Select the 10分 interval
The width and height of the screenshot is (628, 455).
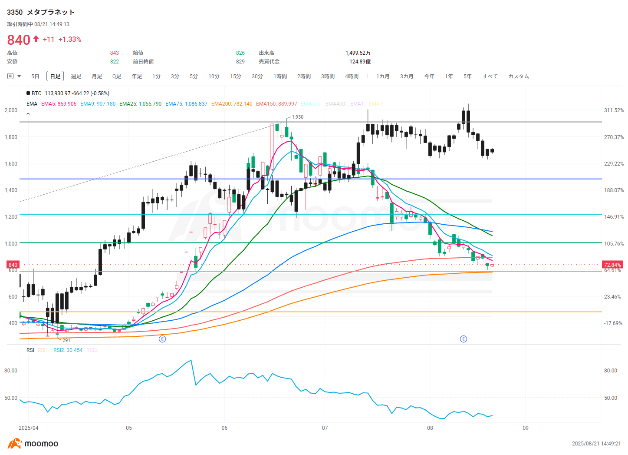pos(214,76)
